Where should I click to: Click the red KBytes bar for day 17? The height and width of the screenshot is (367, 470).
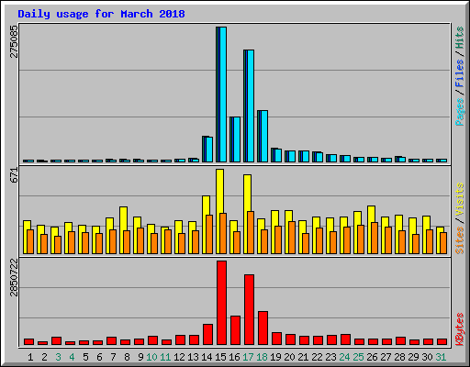249,310
